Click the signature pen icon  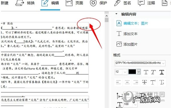(117, 3)
